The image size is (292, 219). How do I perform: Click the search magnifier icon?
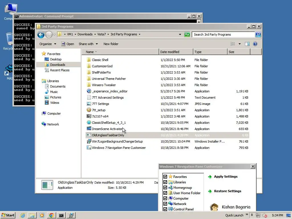click(258, 35)
